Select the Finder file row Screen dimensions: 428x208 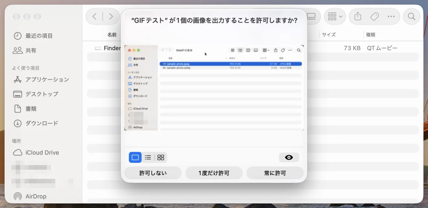[x=253, y=48]
